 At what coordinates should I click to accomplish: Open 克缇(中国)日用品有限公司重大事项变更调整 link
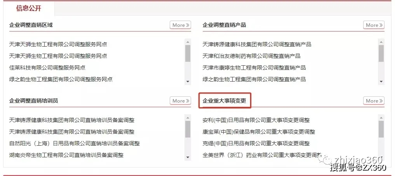tap(256, 143)
